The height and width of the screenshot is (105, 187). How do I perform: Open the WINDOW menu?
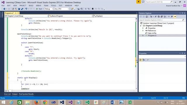coord(68,6)
